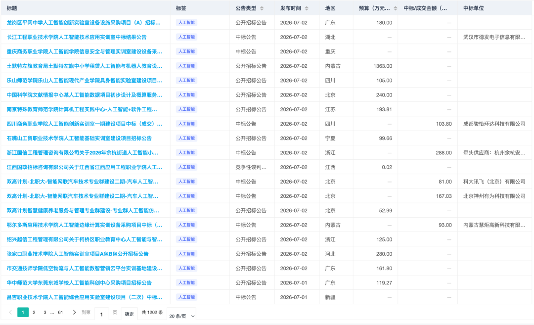Image resolution: width=534 pixels, height=325 pixels.
Task: Select winner 北京神州有为科技有限公司 cell
Action: [494, 196]
